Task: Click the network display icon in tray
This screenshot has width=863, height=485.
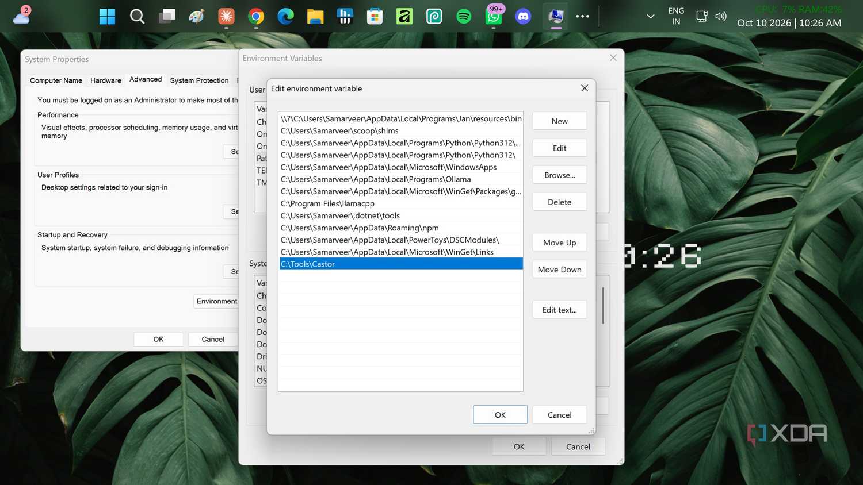Action: [x=702, y=16]
